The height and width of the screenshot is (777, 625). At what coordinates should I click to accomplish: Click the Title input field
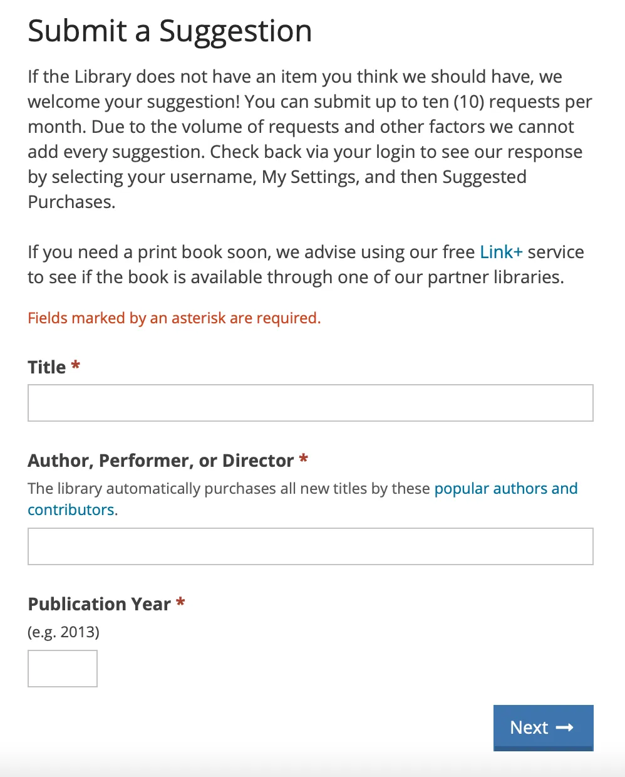310,402
